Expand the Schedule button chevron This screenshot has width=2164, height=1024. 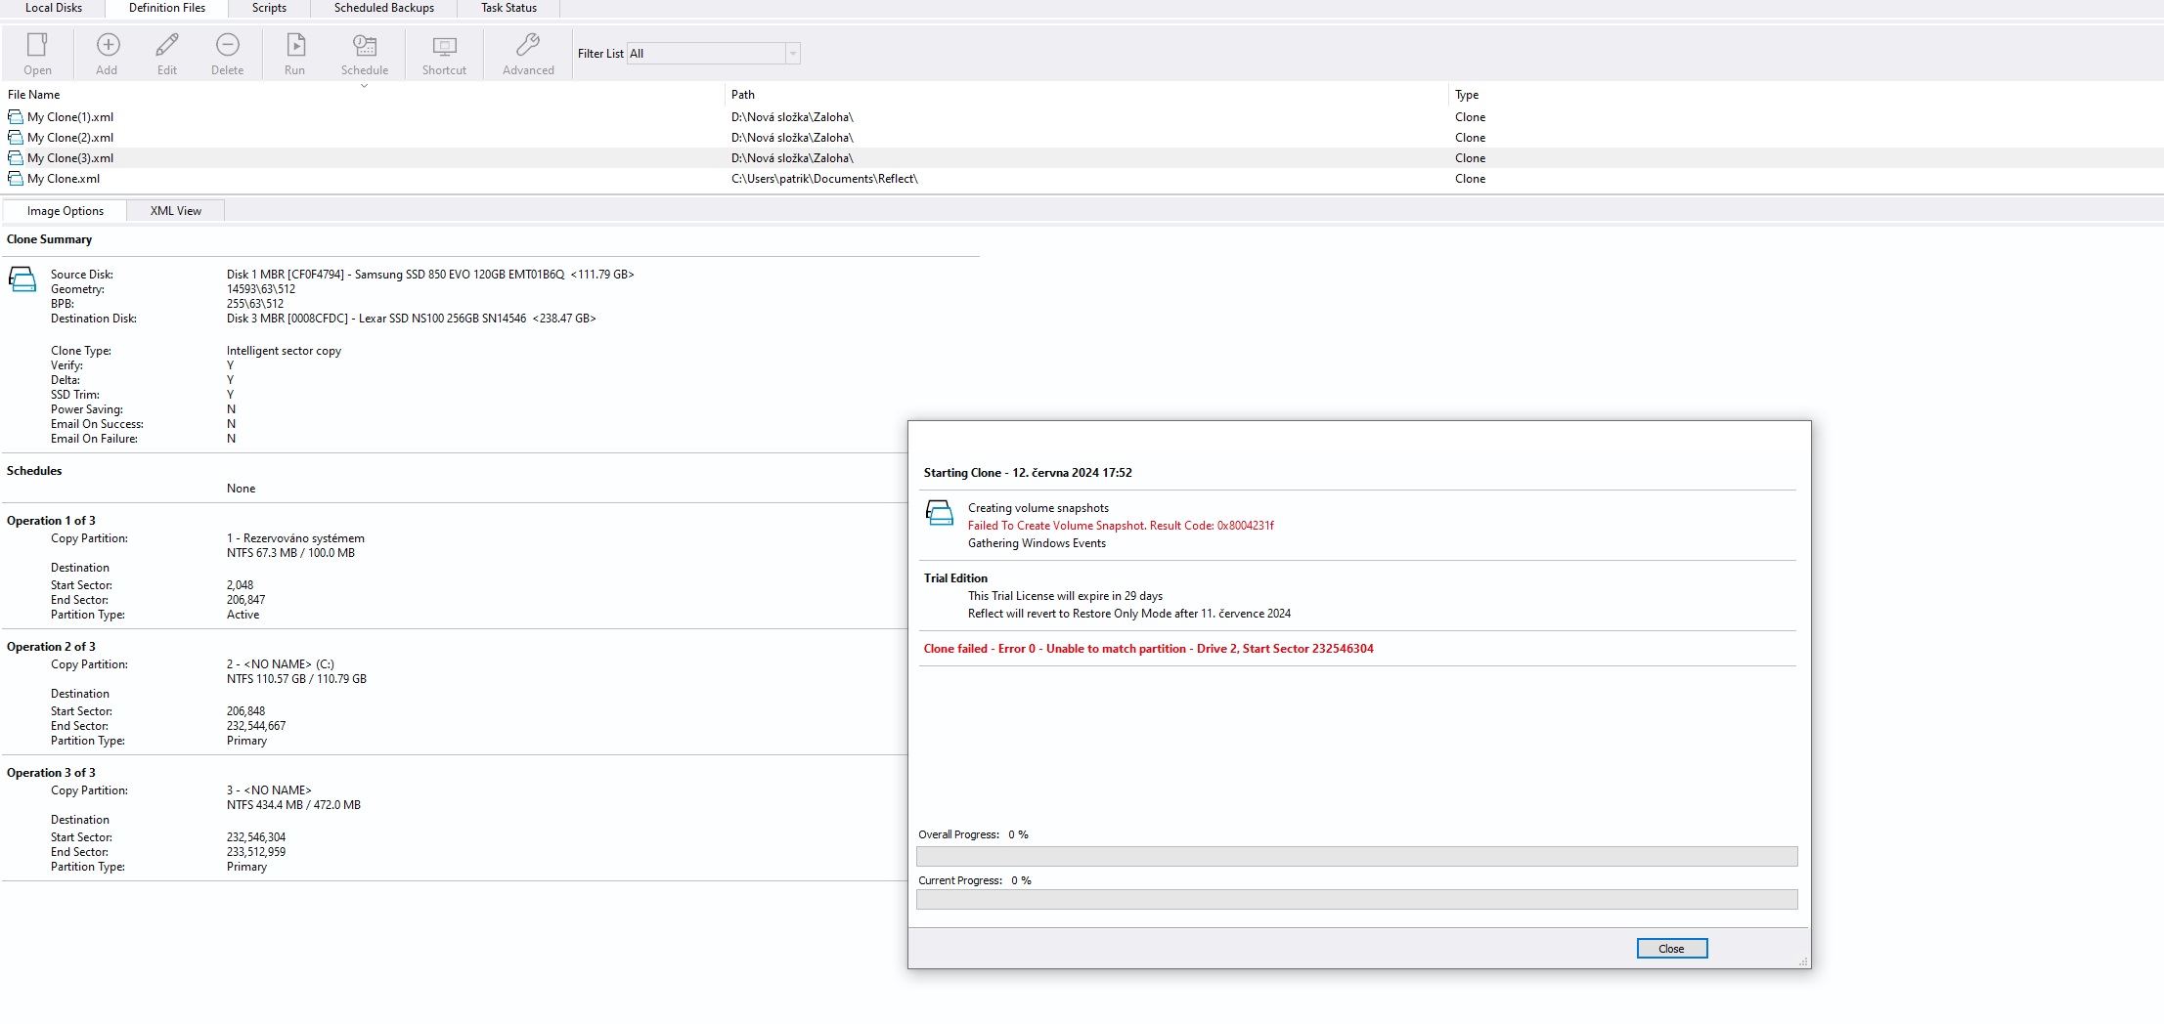tap(364, 86)
